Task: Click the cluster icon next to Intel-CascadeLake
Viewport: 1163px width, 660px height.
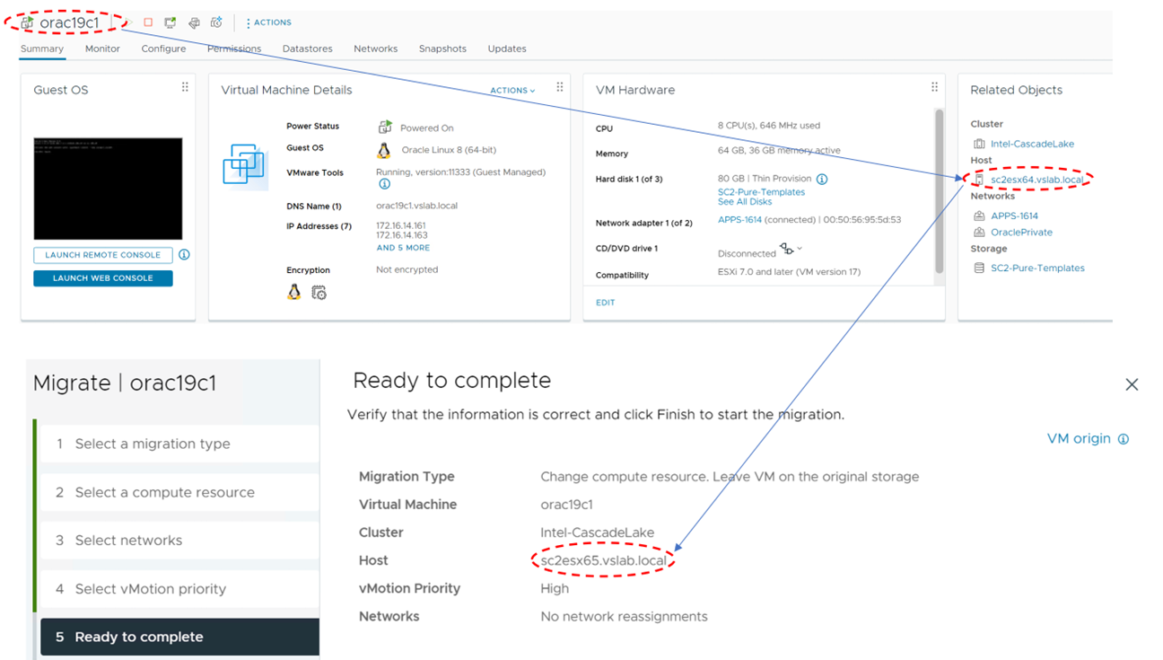Action: 979,144
